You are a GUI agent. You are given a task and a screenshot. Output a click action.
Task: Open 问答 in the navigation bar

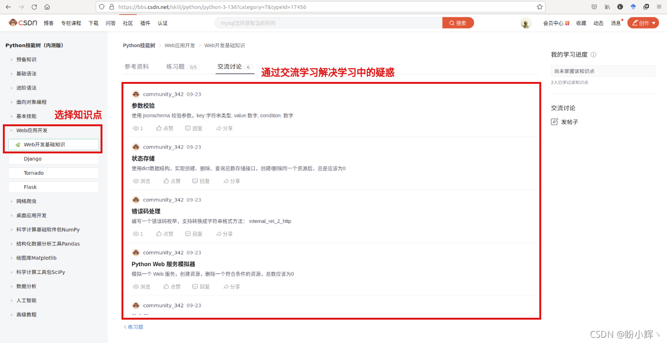111,23
